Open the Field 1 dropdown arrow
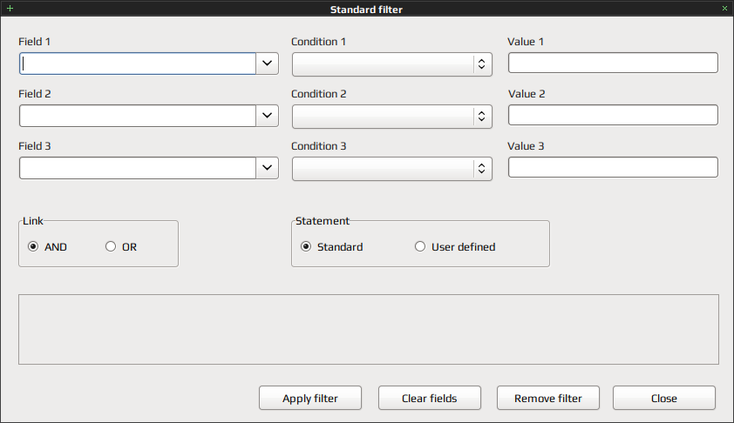This screenshot has height=423, width=734. [x=268, y=64]
